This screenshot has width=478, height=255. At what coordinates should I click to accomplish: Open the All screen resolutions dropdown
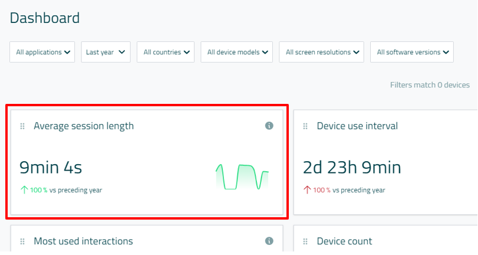pyautogui.click(x=321, y=52)
